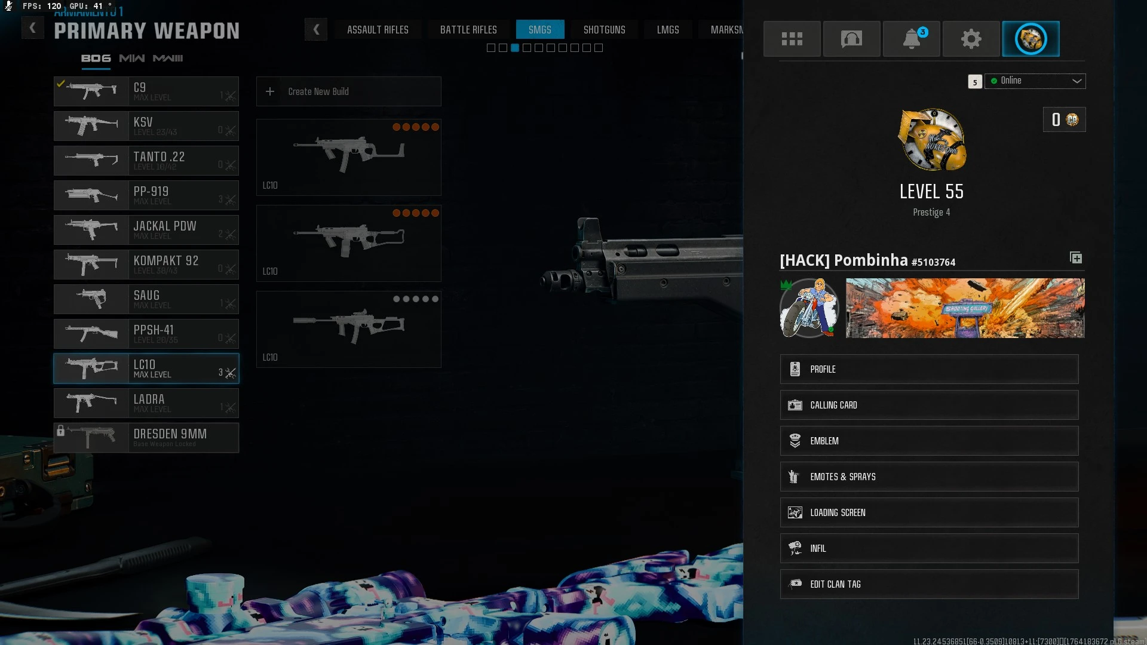The height and width of the screenshot is (645, 1147).
Task: Open the Calling Card menu
Action: (928, 405)
